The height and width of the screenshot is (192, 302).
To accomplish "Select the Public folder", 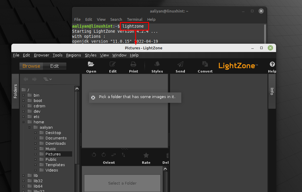I will pos(51,160).
